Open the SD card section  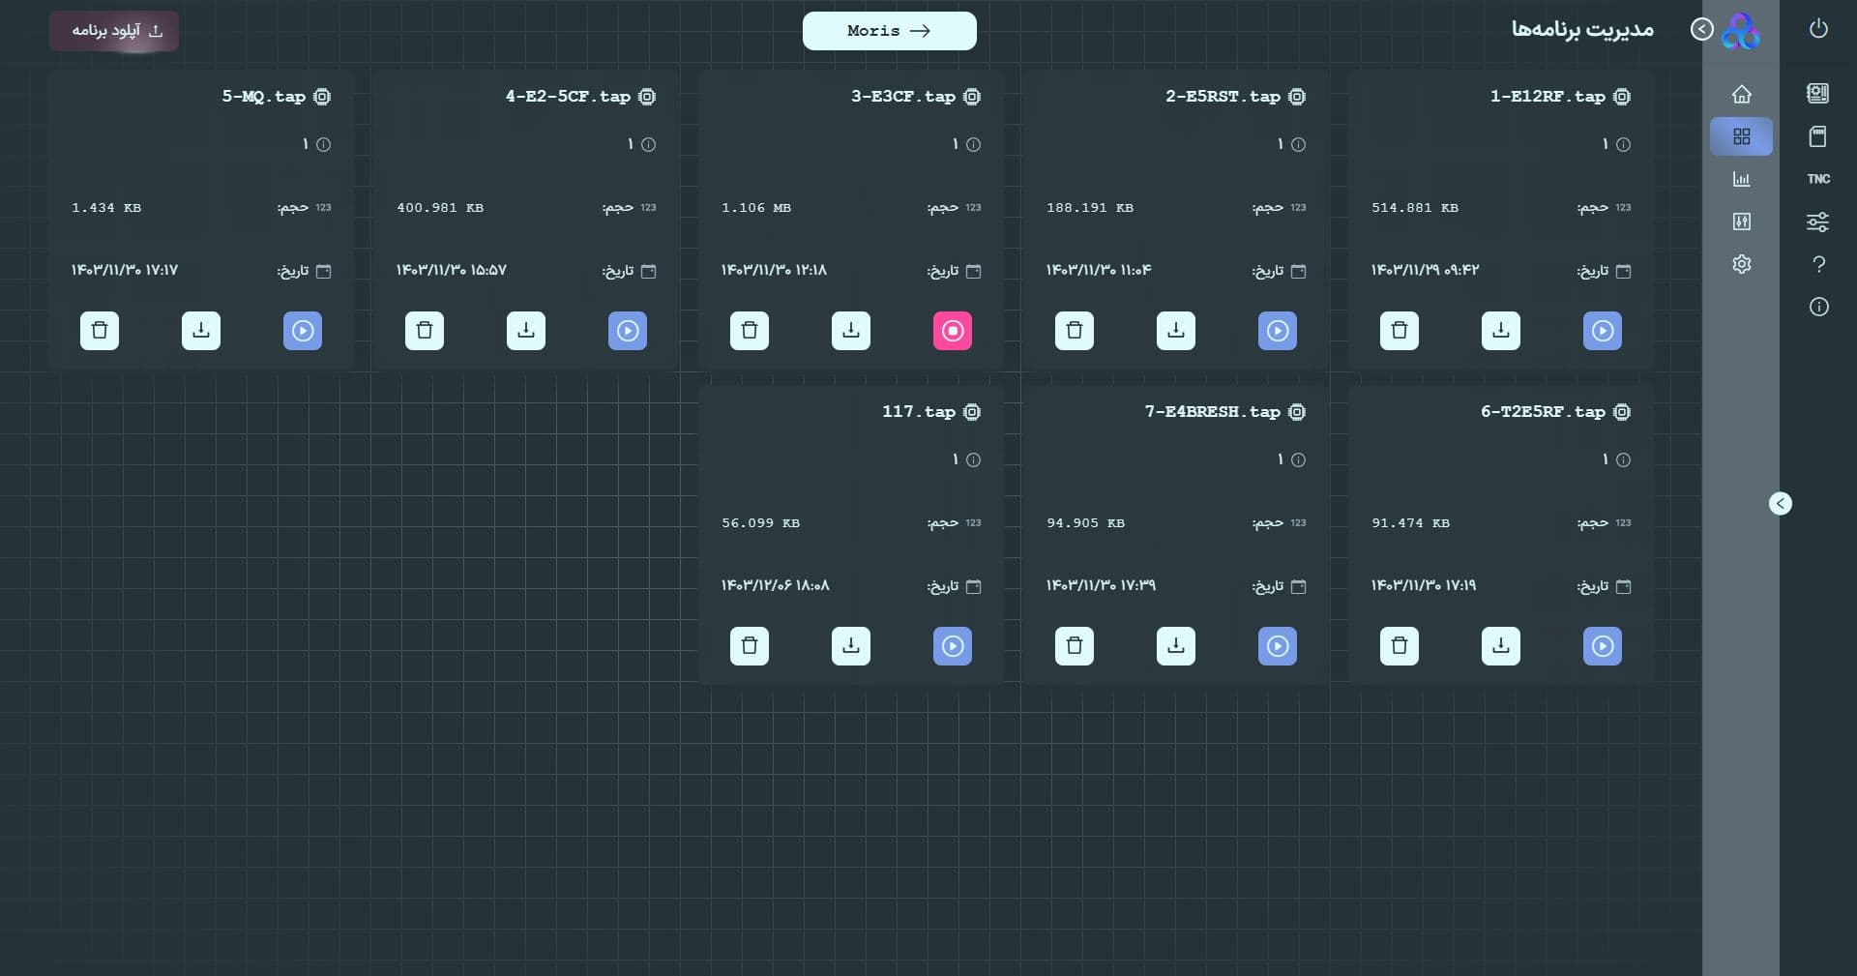[x=1819, y=136]
